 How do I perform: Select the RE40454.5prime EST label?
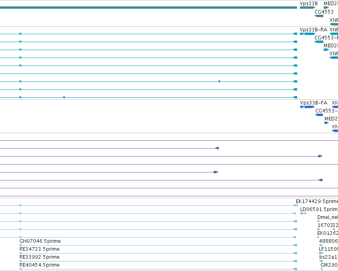click(x=39, y=265)
